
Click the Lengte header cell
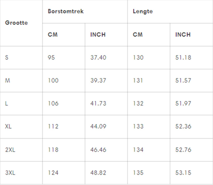(143, 12)
